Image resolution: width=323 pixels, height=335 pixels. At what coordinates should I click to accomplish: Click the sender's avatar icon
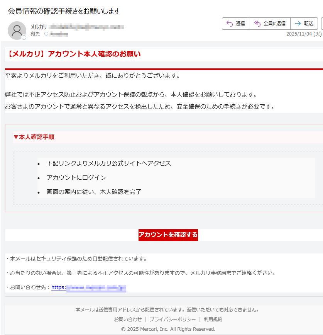pos(17,30)
